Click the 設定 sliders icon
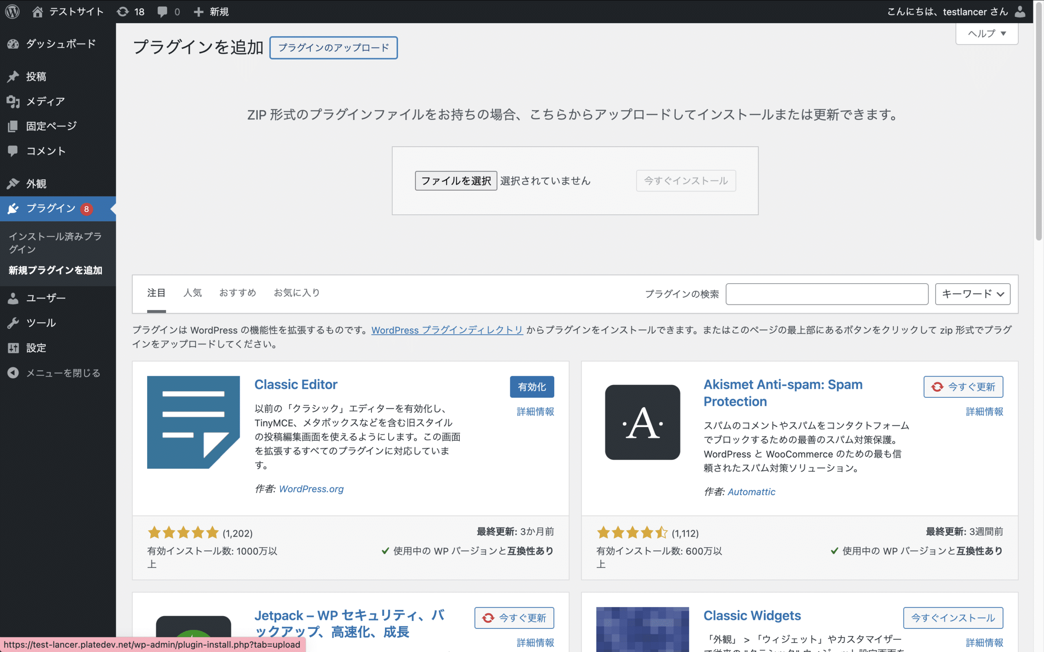1044x652 pixels. [13, 348]
